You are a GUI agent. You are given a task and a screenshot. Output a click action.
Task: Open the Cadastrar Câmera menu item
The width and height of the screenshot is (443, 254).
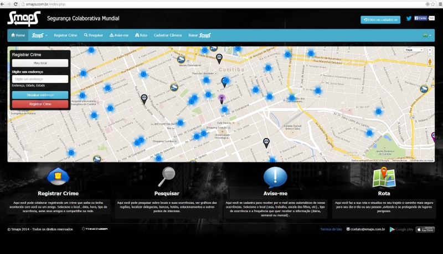tap(168, 35)
